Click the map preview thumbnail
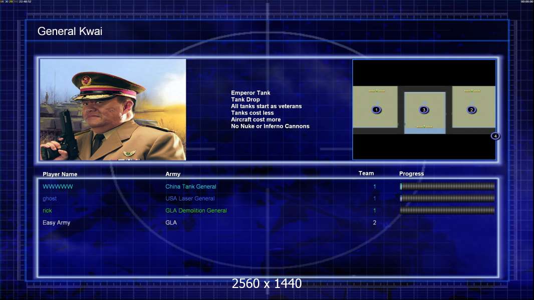534x300 pixels. pos(424,109)
